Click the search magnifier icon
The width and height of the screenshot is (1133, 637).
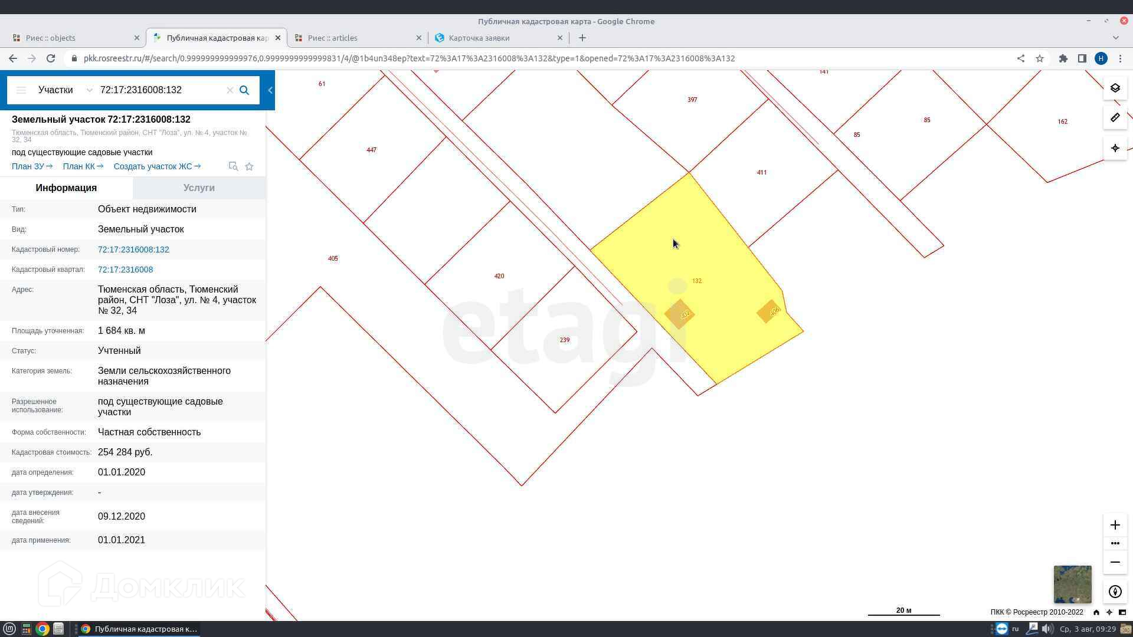tap(244, 90)
